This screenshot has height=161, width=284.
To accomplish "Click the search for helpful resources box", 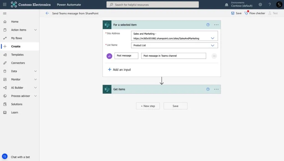I will (x=153, y=4).
